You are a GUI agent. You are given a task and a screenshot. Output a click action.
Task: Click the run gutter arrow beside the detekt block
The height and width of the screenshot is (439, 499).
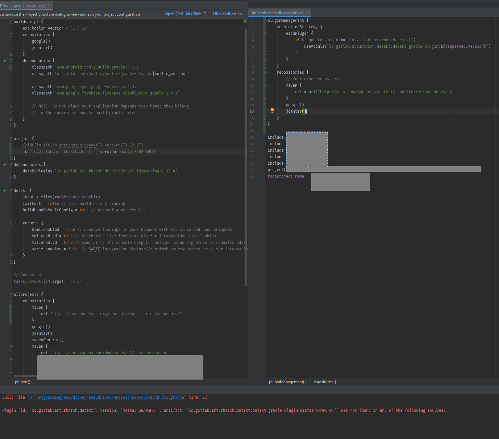pyautogui.click(x=4, y=190)
